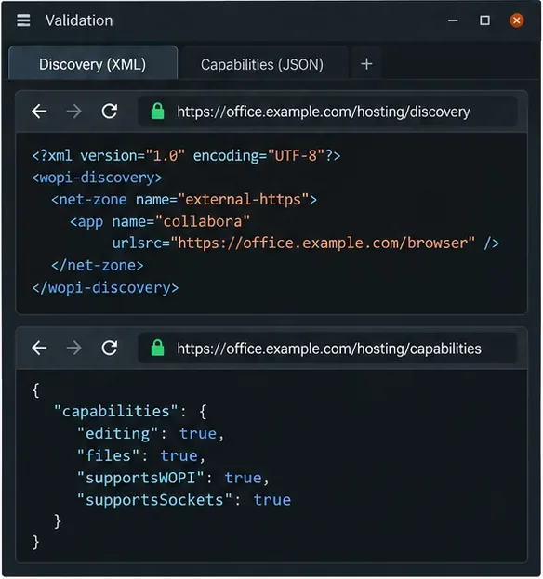Click the net-zone name "external-https" line
Image resolution: width=543 pixels, height=579 pixels.
point(184,200)
